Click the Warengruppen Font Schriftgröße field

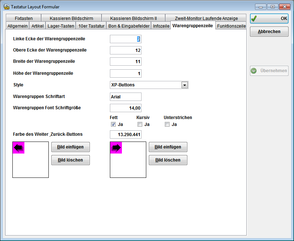[126, 108]
